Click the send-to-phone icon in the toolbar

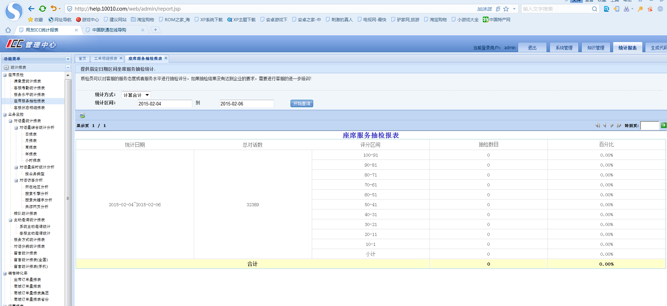tap(616, 9)
